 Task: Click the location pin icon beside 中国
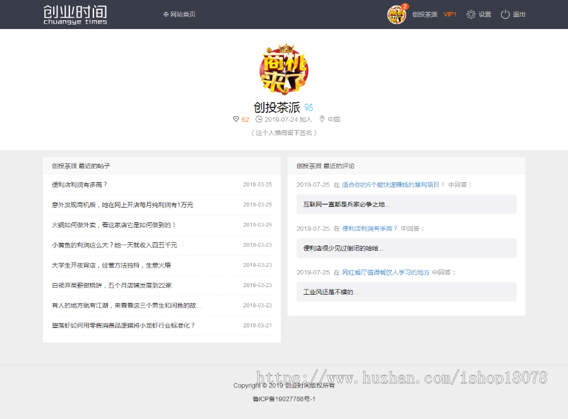(x=322, y=119)
